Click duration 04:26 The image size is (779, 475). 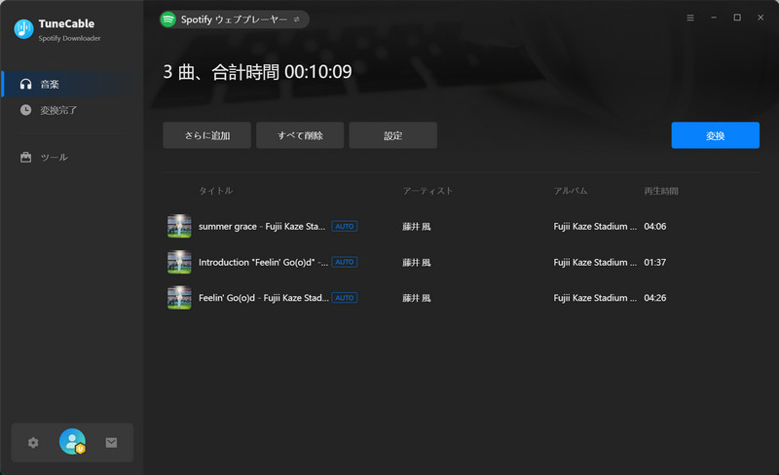[655, 298]
